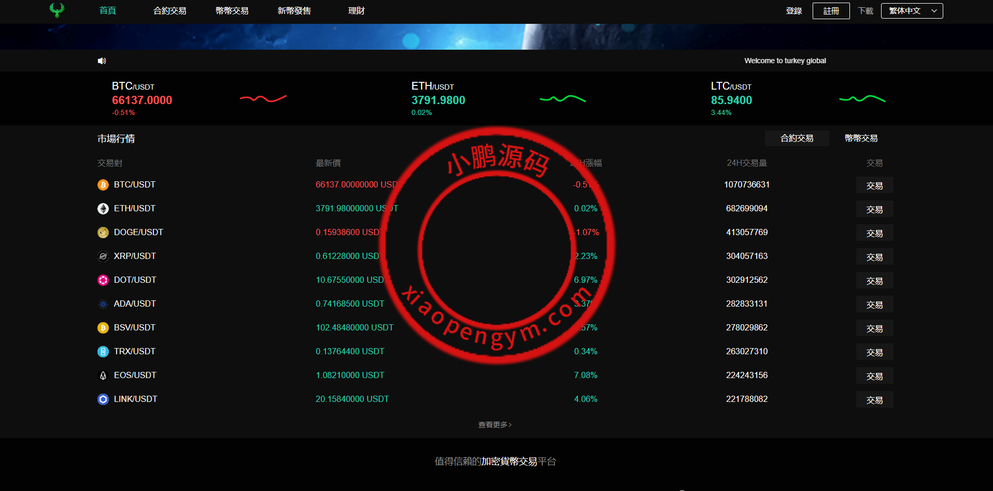This screenshot has height=491, width=993.
Task: Click the speaker announcement icon
Action: pyautogui.click(x=102, y=61)
